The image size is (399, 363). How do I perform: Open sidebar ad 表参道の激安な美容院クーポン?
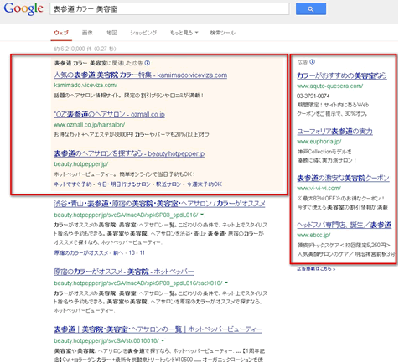pos(343,178)
